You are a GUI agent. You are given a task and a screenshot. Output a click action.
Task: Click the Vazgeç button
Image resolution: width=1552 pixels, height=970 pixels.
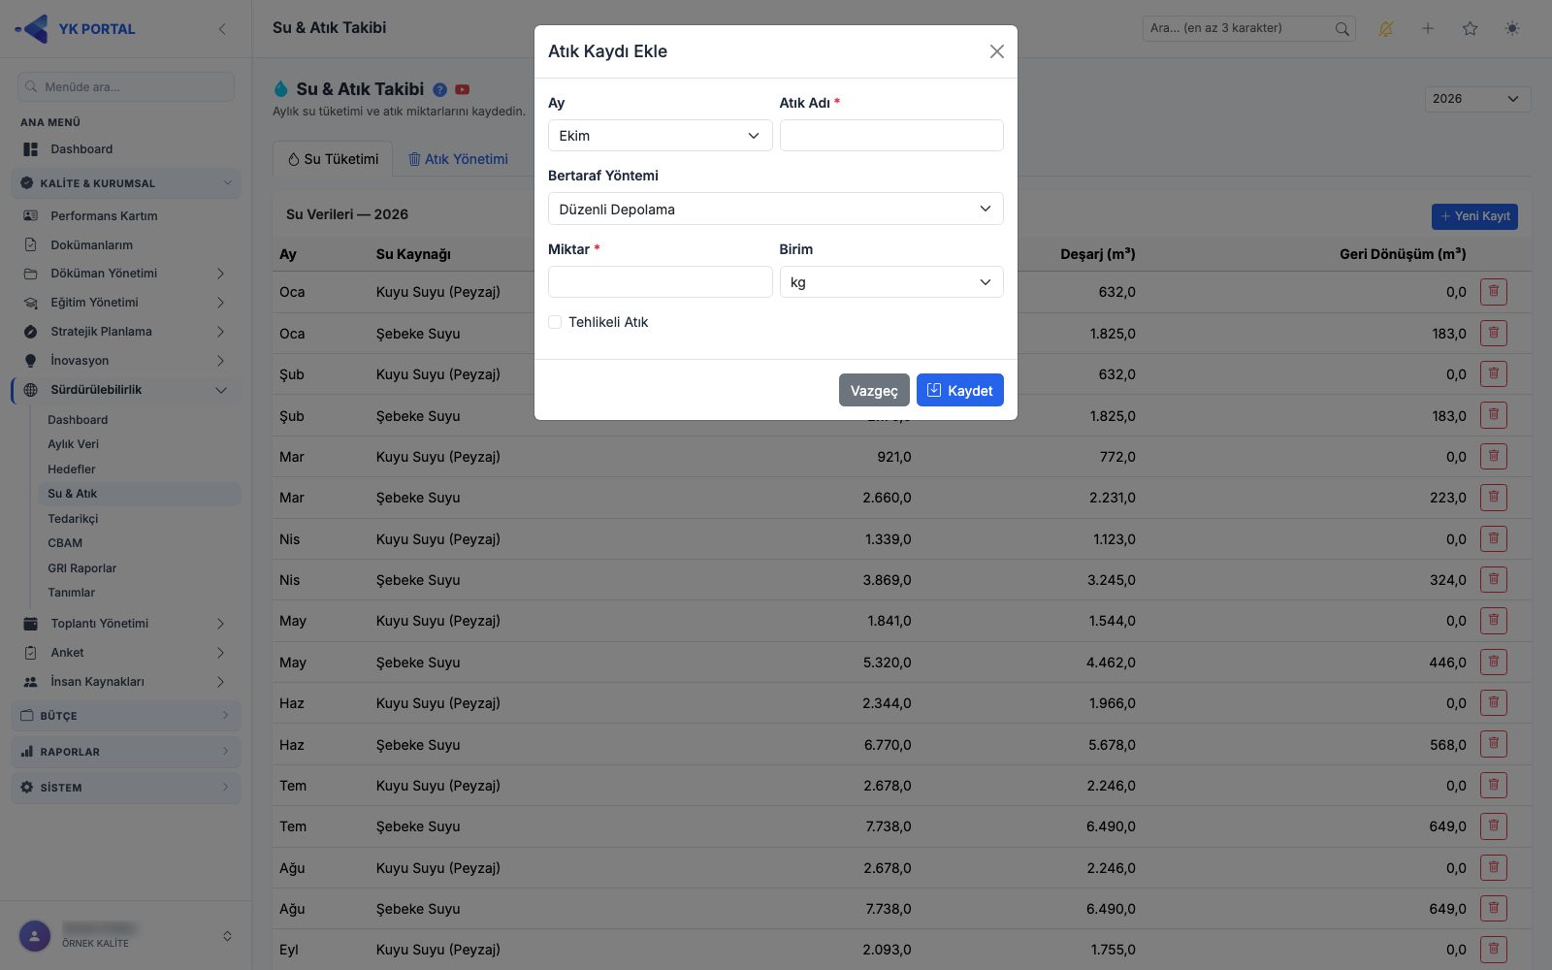[x=874, y=390]
